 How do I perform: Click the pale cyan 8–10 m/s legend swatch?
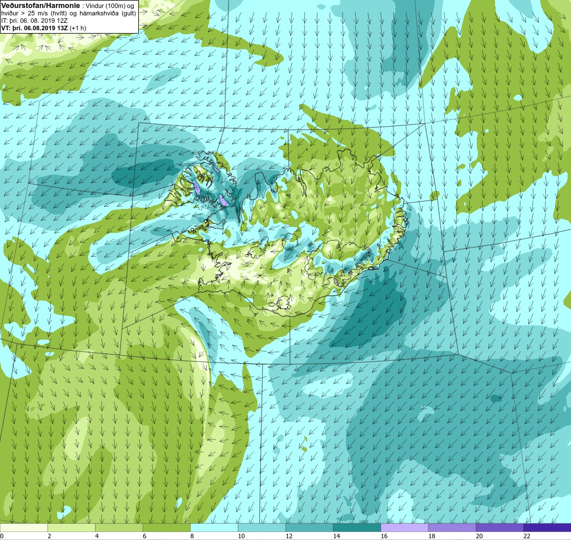(214, 527)
